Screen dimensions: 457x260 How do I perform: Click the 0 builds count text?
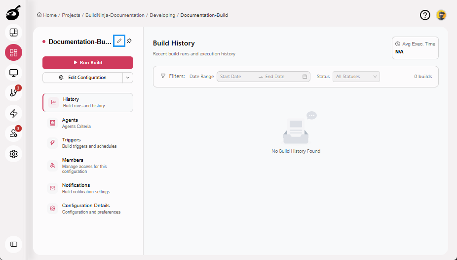(423, 77)
